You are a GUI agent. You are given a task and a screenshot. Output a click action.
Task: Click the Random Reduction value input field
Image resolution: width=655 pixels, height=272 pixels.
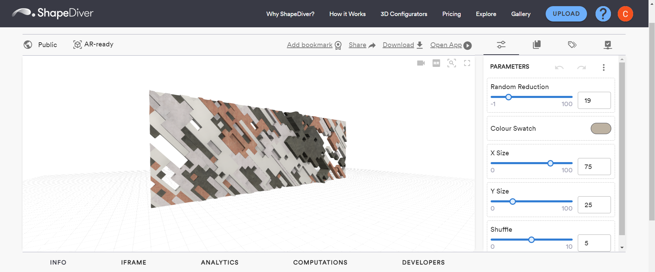click(594, 101)
